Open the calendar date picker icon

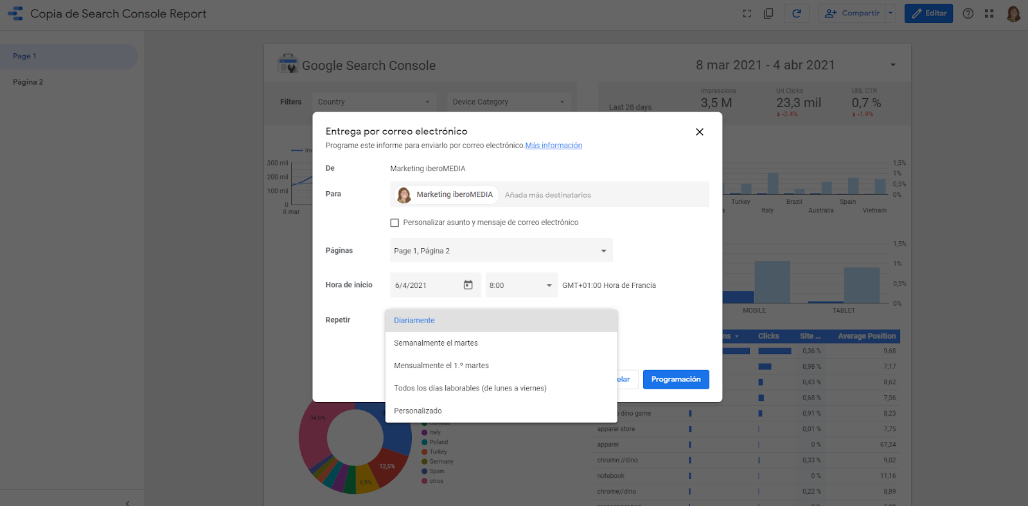468,285
